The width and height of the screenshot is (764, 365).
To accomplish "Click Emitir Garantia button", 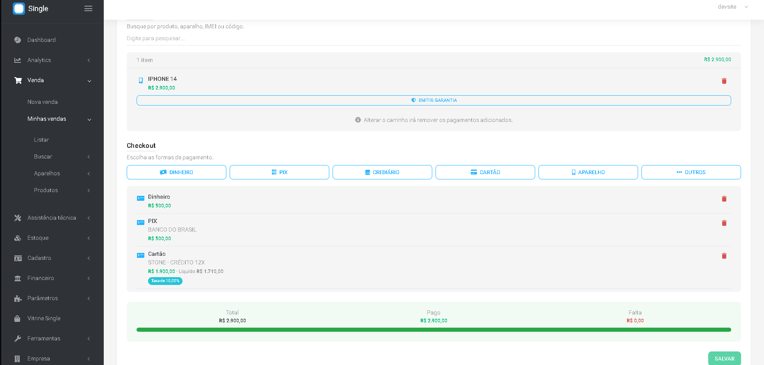I will [x=434, y=100].
